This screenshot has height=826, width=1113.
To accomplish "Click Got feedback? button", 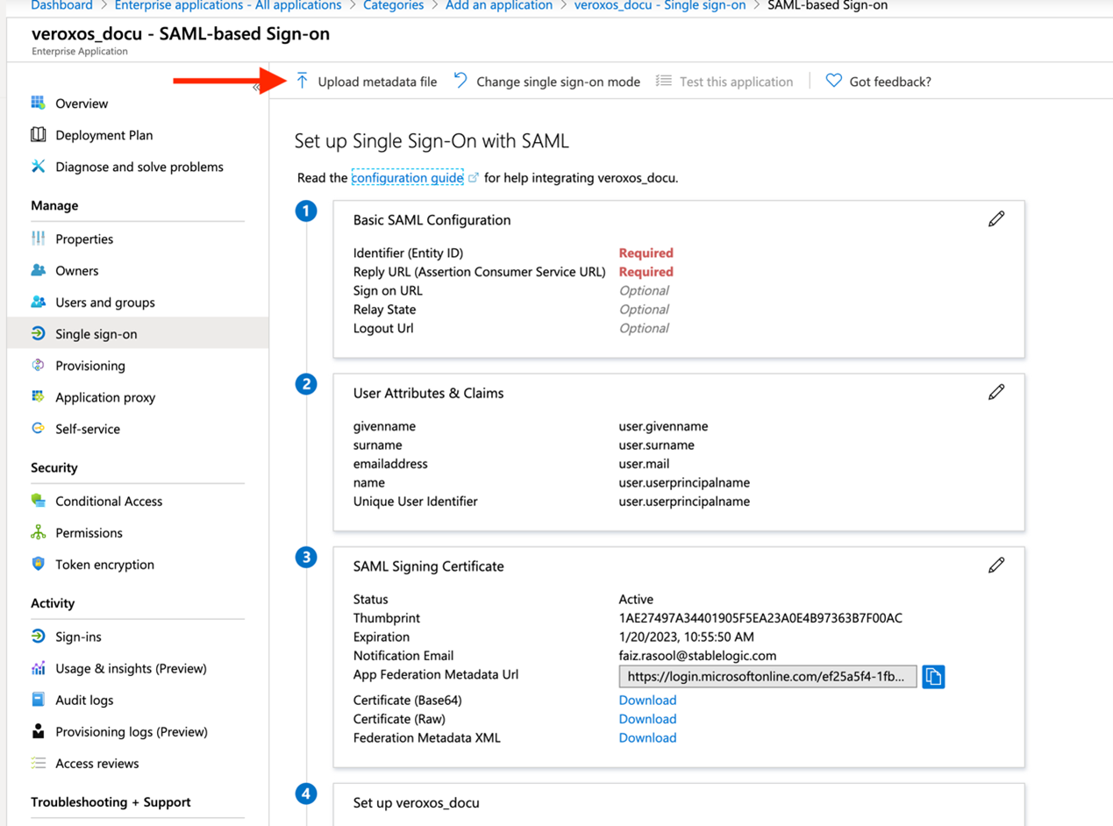I will pos(879,82).
